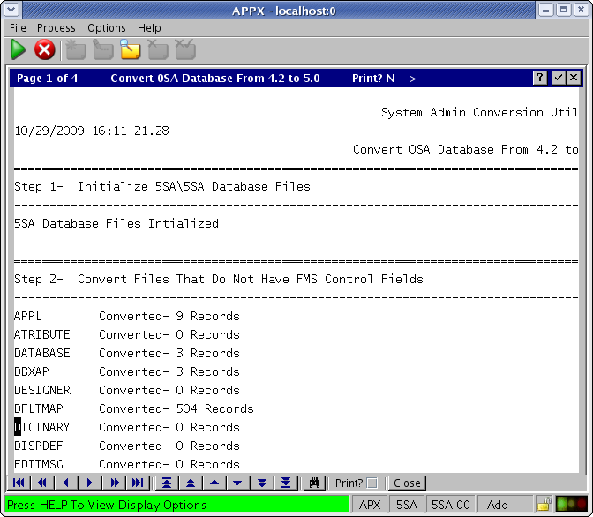Image resolution: width=593 pixels, height=517 pixels.
Task: Click the question mark help icon in title bar
Action: pos(540,78)
